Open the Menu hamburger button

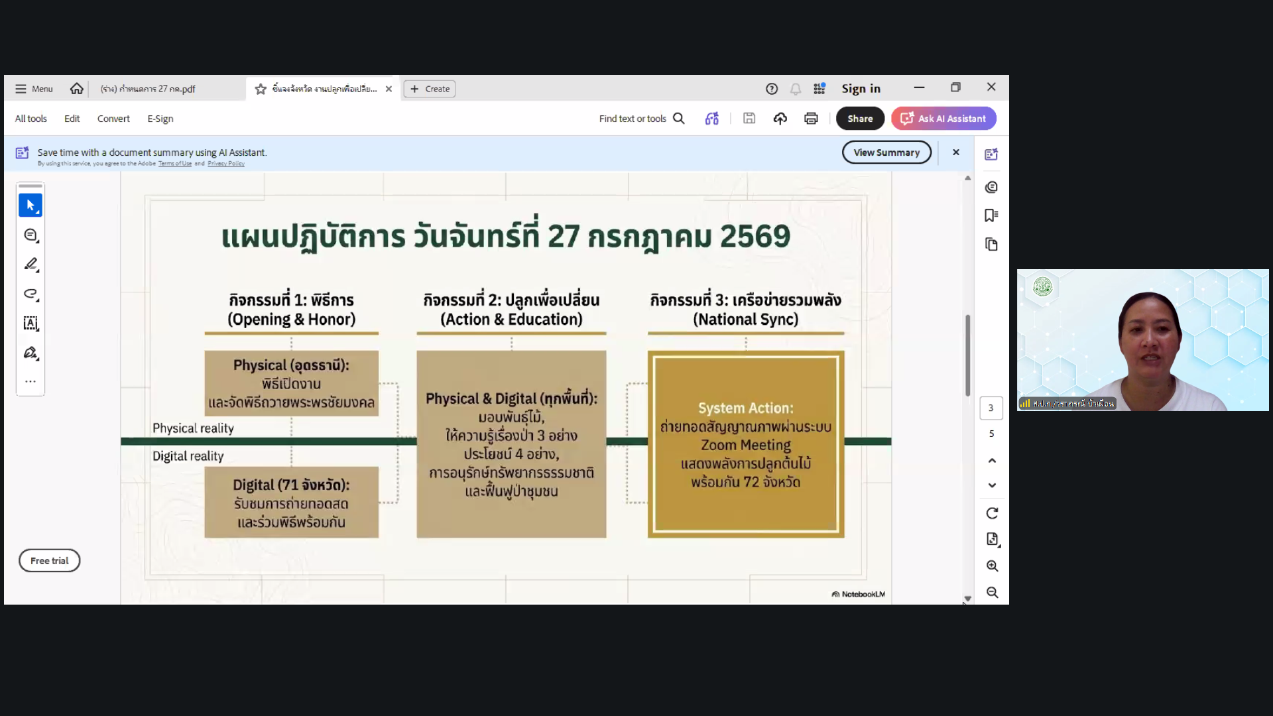(x=34, y=89)
